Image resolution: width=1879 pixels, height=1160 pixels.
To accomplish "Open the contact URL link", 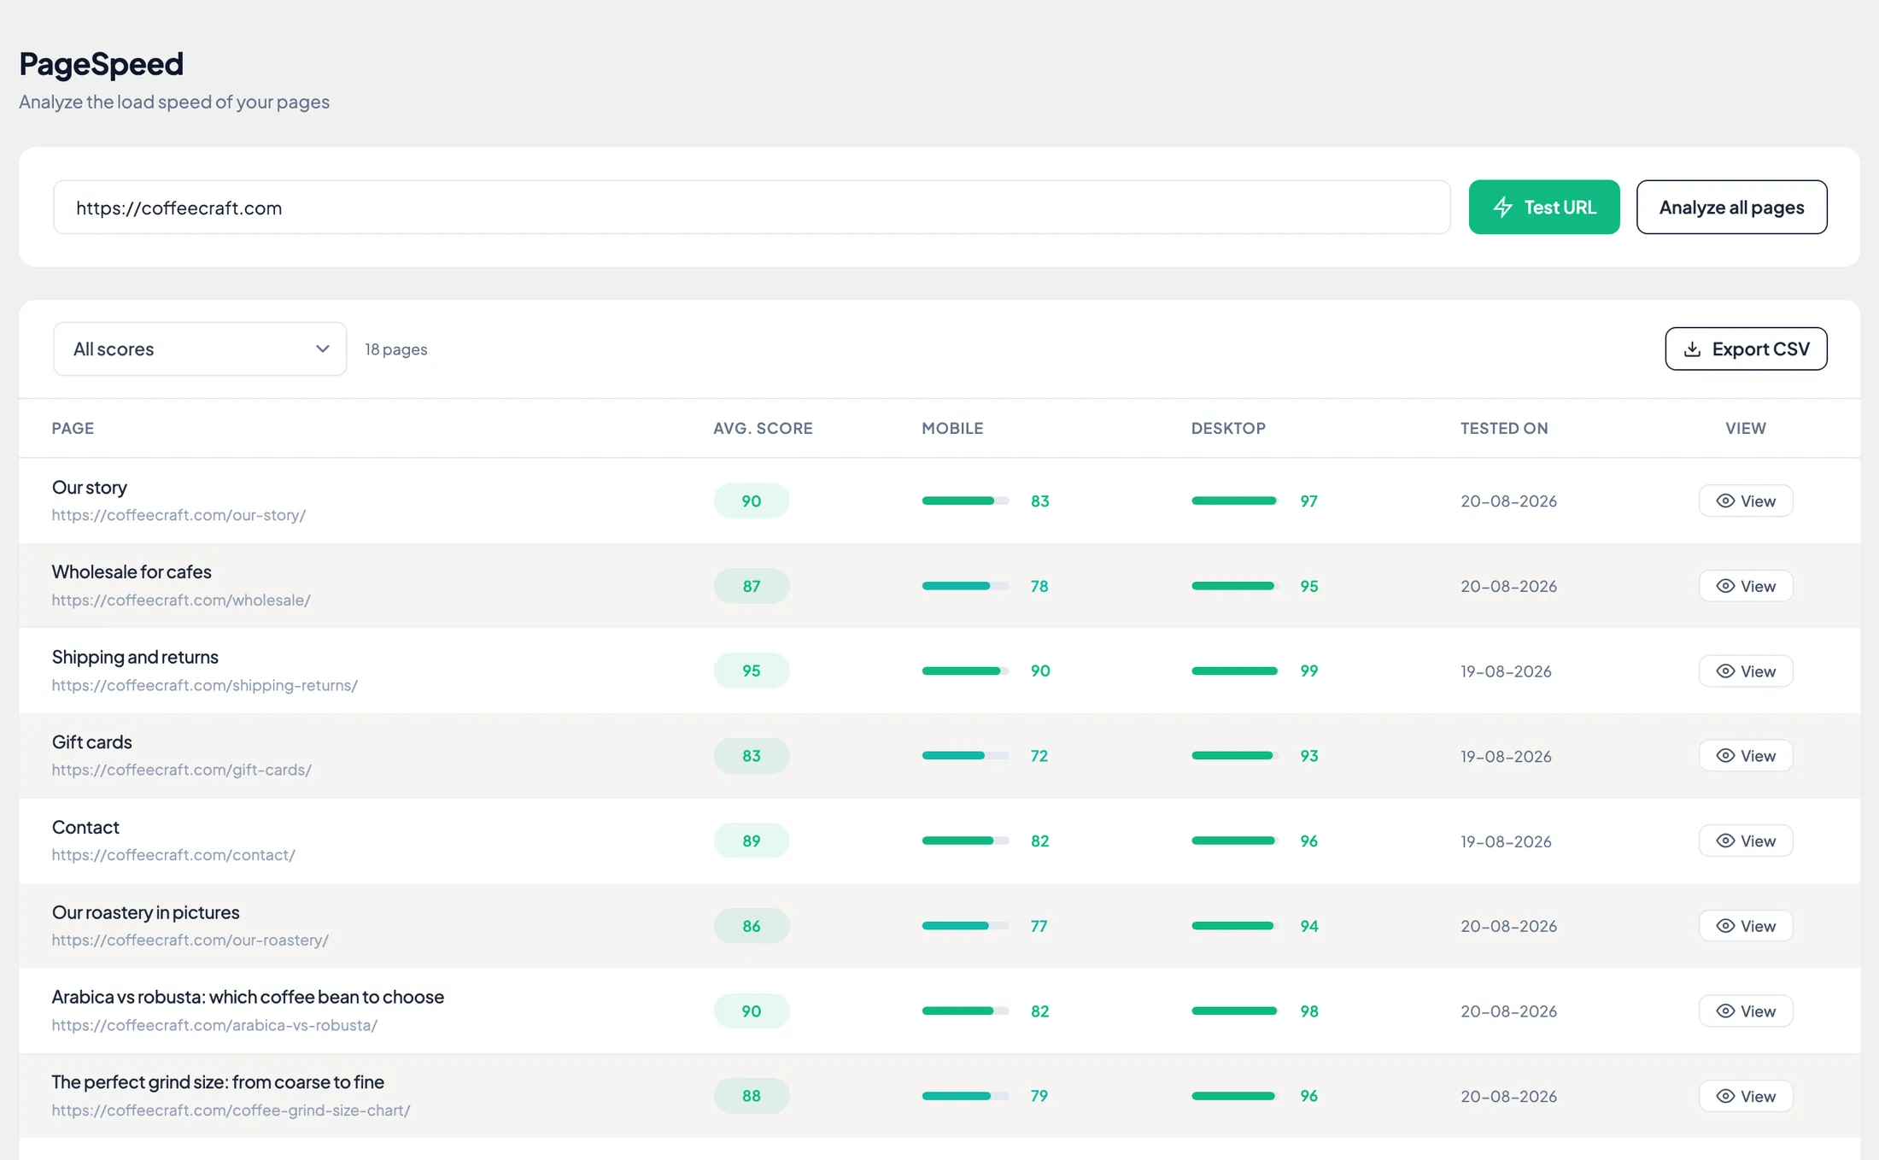I will point(173,855).
